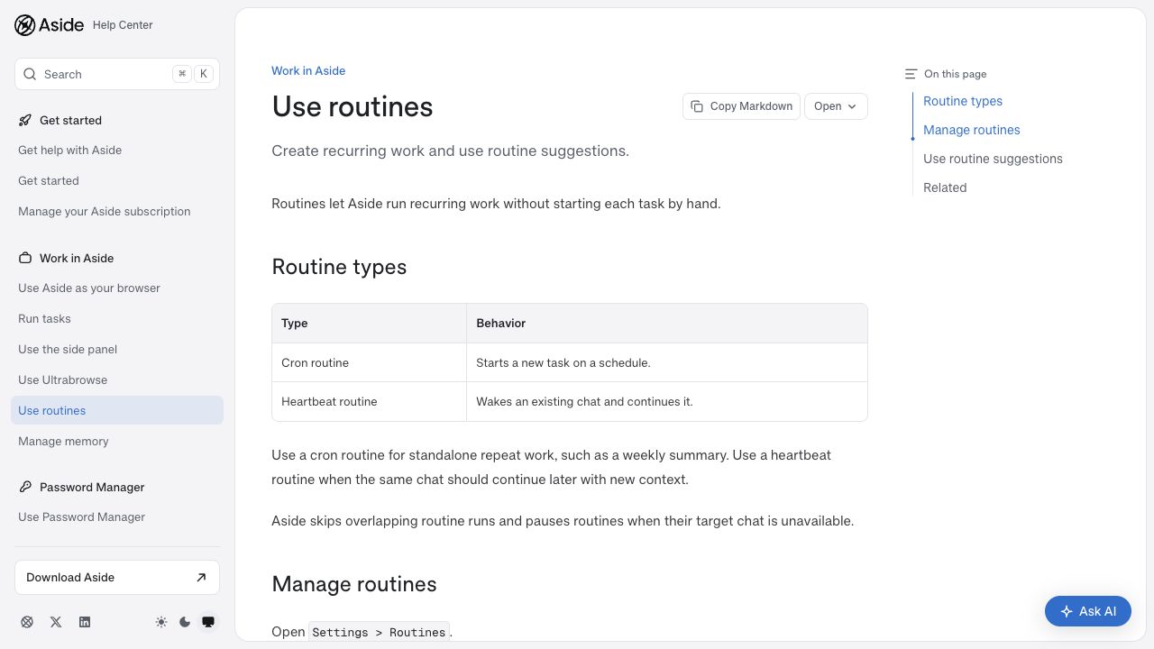This screenshot has width=1154, height=649.
Task: Click the arrow icon on Download Aside
Action: [x=201, y=578]
